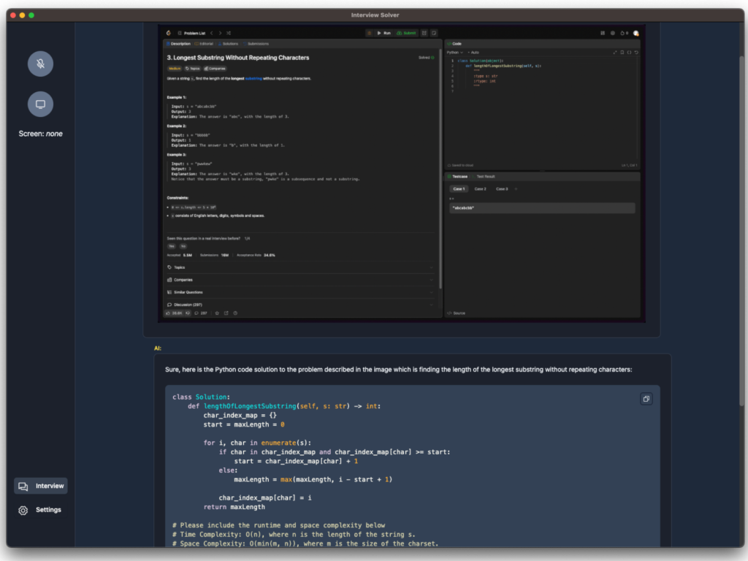748x561 pixels.
Task: Select the Case 2 testcase tab
Action: coord(480,189)
